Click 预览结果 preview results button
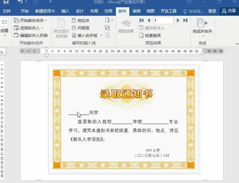 [126, 26]
